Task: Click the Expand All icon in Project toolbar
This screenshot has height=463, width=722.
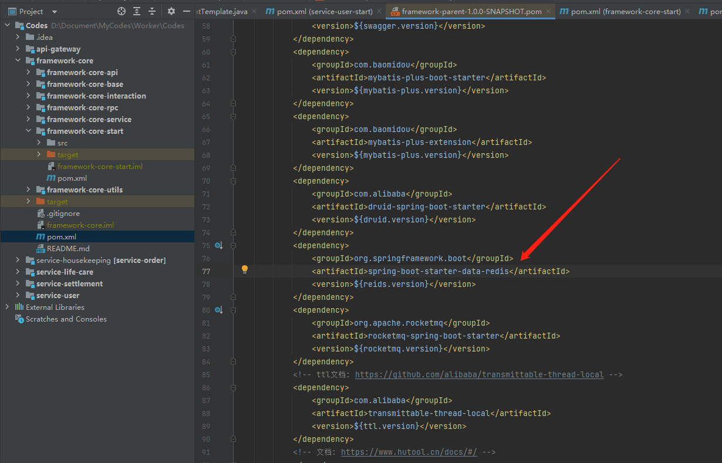Action: [137, 11]
